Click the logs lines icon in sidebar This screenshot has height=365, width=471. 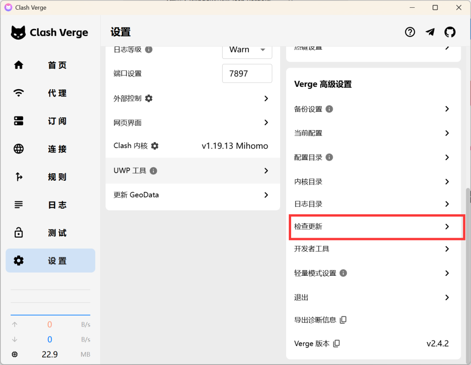click(18, 205)
